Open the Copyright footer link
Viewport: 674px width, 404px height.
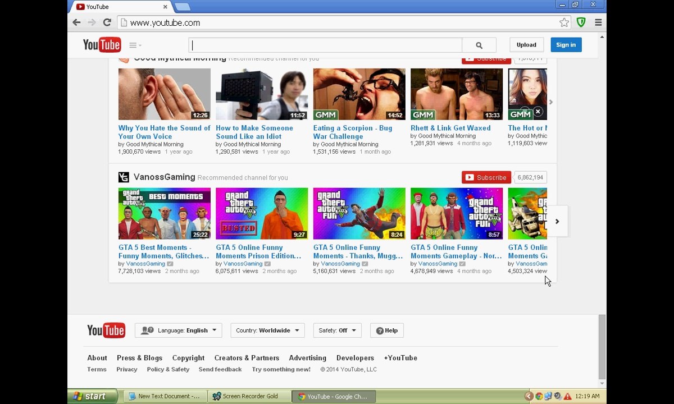click(188, 358)
